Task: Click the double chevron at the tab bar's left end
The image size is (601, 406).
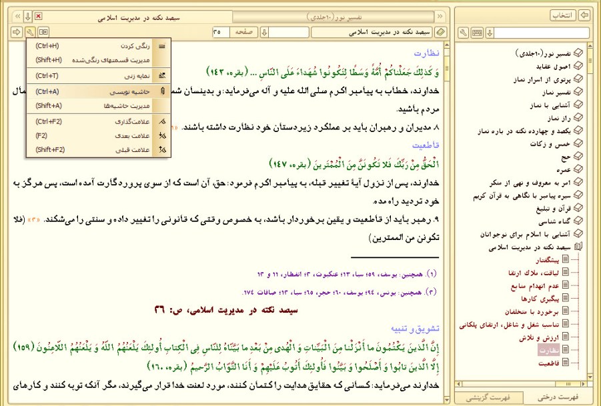Action: point(17,17)
